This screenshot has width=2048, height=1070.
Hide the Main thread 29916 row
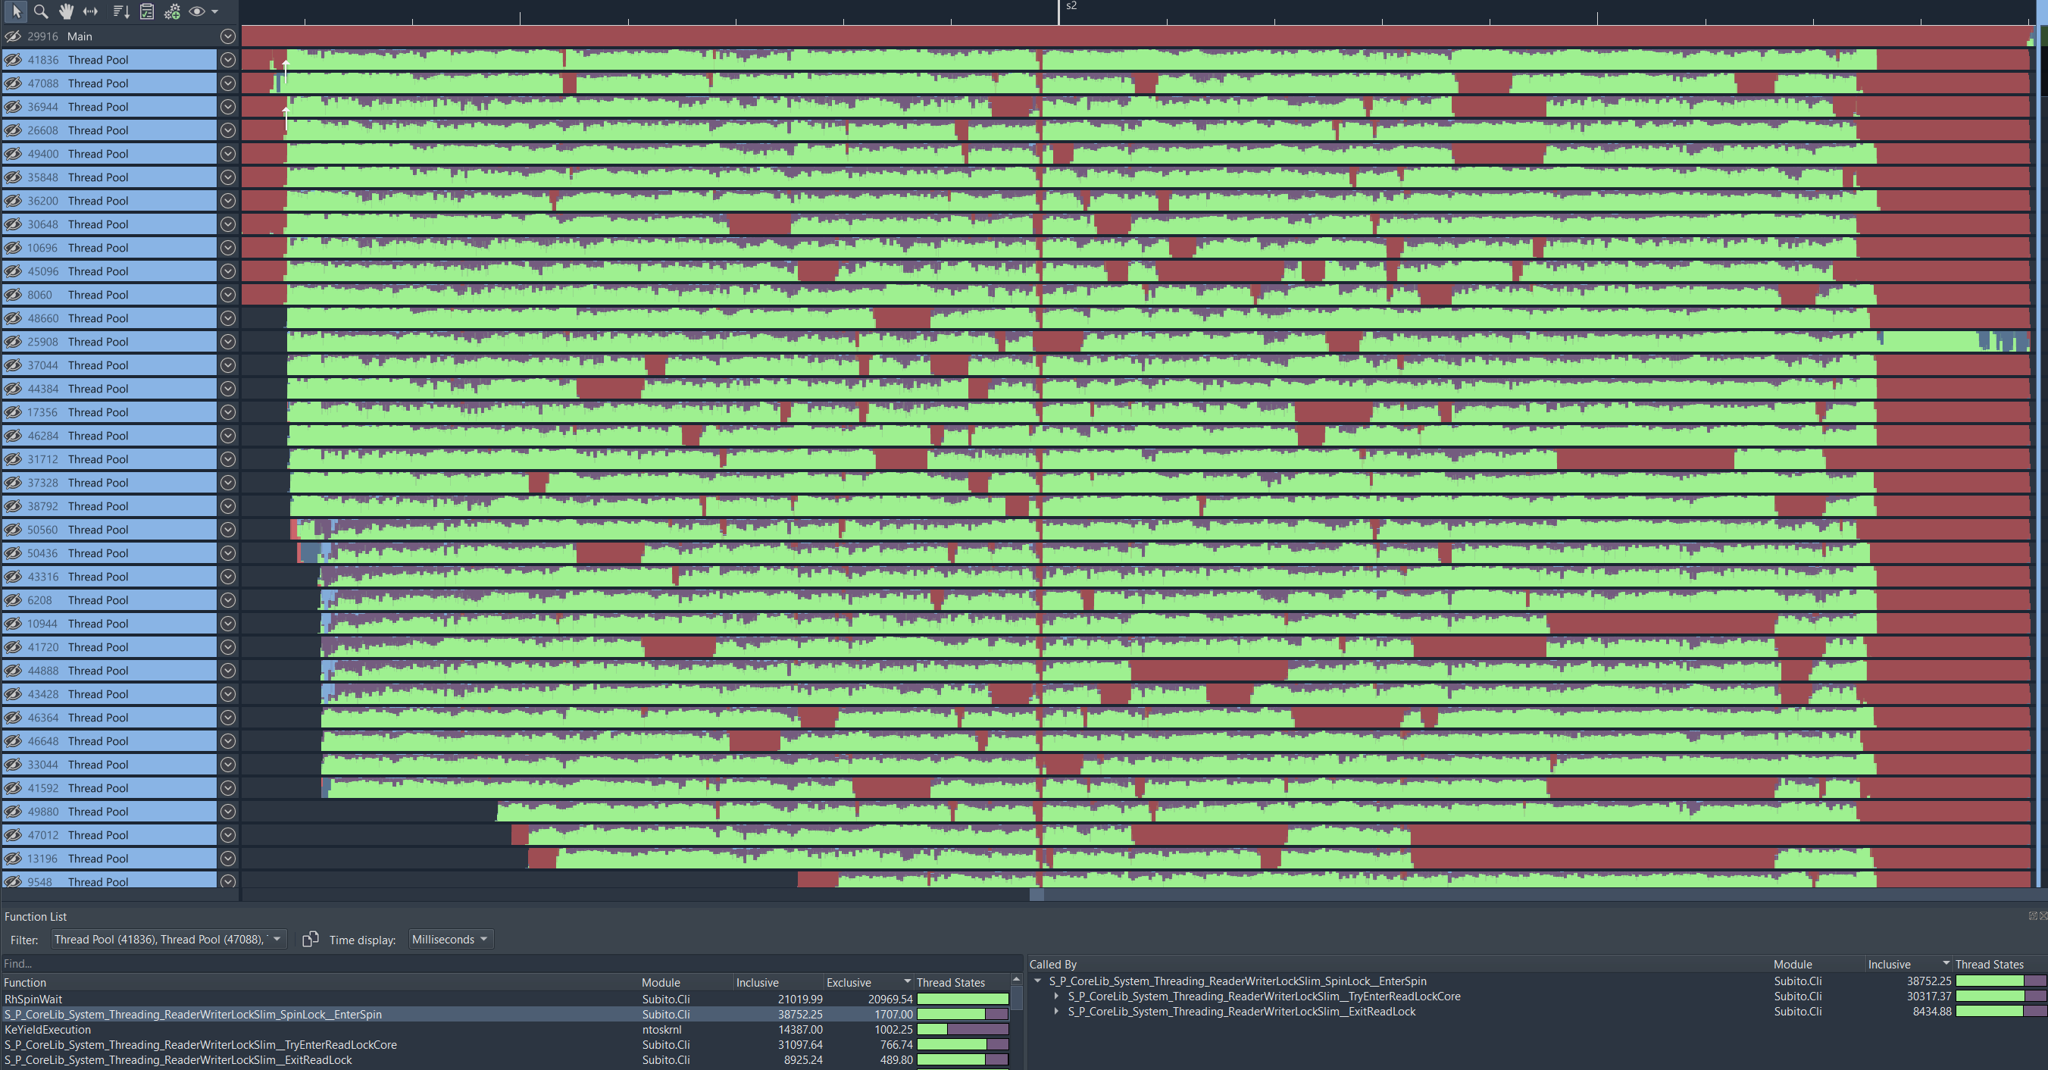[13, 36]
